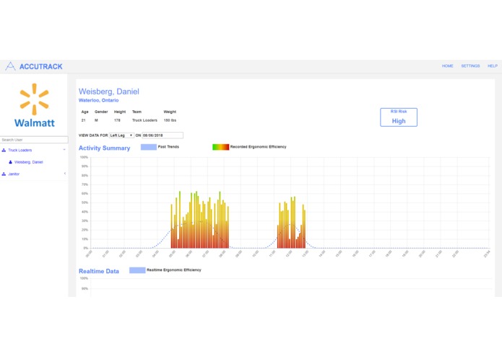Viewport: 502px width, 356px height.
Task: Click the RSI Risk High box
Action: pos(399,117)
